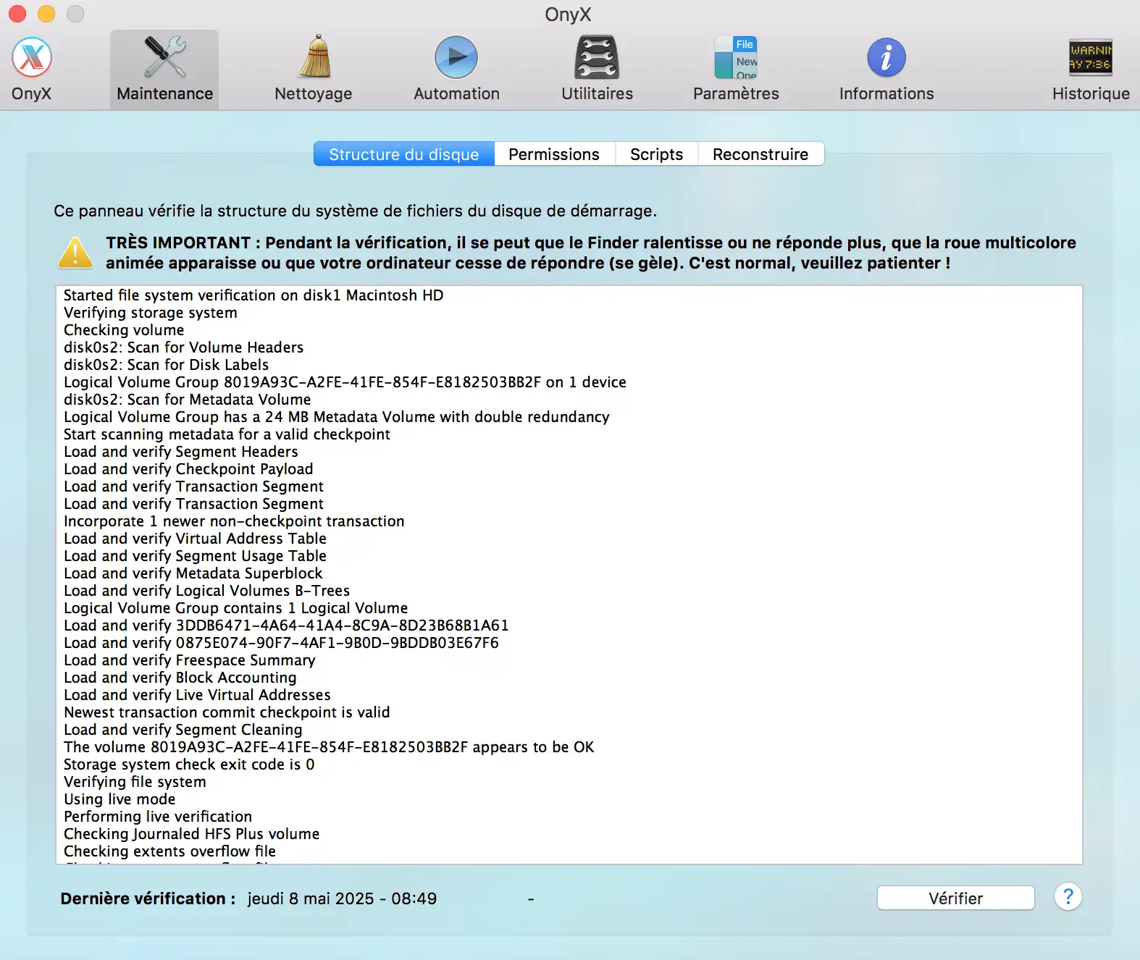This screenshot has height=960, width=1140.
Task: Open the Informations icon
Action: (887, 70)
